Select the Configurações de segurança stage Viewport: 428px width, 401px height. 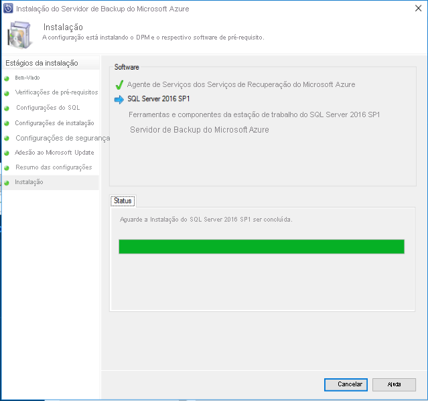click(63, 138)
